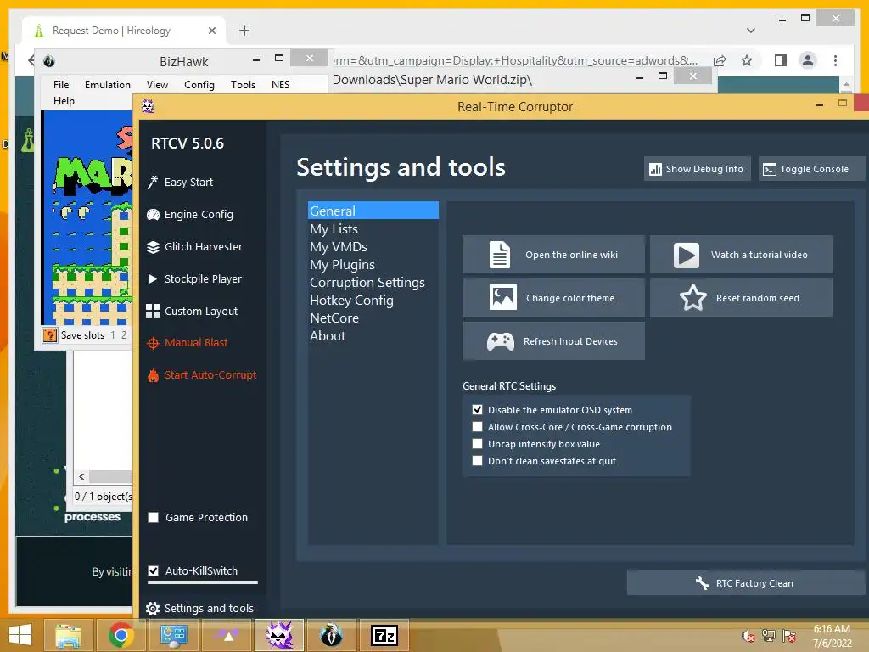Screen dimensions: 869x652
Task: Toggle Auto-KillSwitch checkbox
Action: (x=154, y=570)
